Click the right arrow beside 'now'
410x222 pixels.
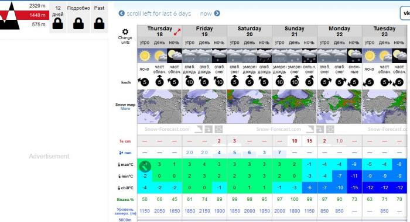(x=217, y=13)
